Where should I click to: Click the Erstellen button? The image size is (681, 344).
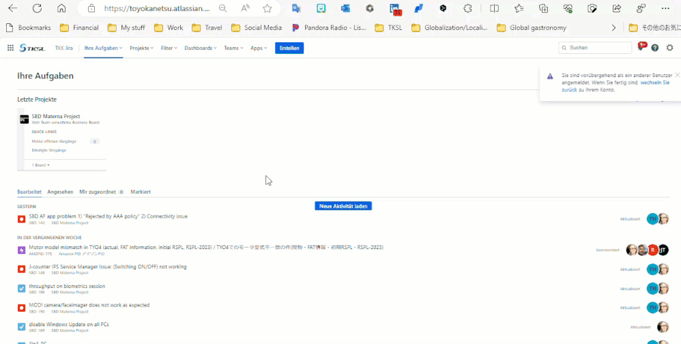point(289,48)
